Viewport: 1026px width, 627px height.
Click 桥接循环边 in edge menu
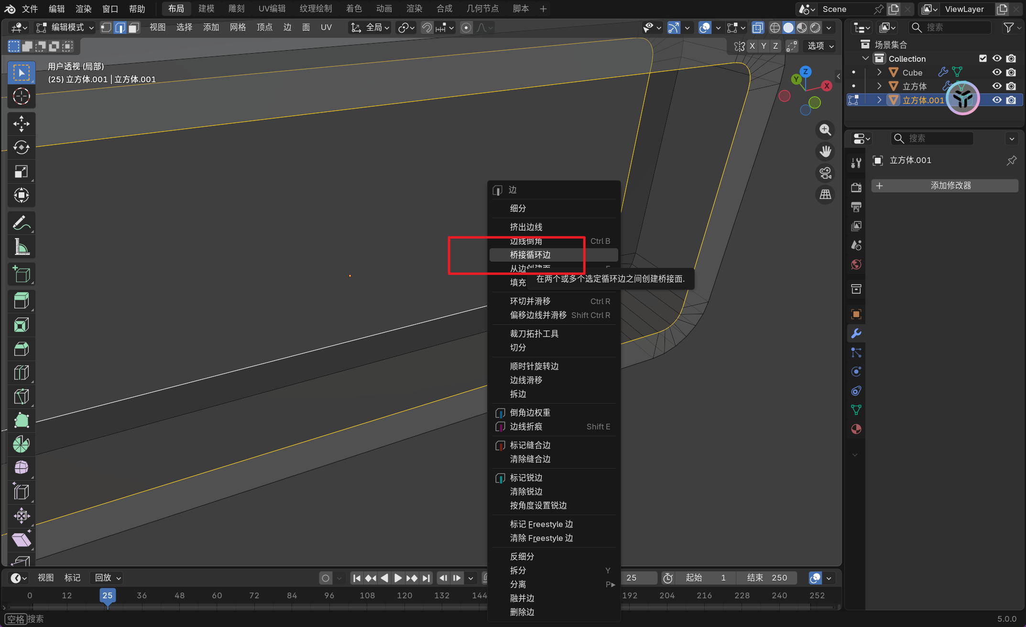[530, 255]
